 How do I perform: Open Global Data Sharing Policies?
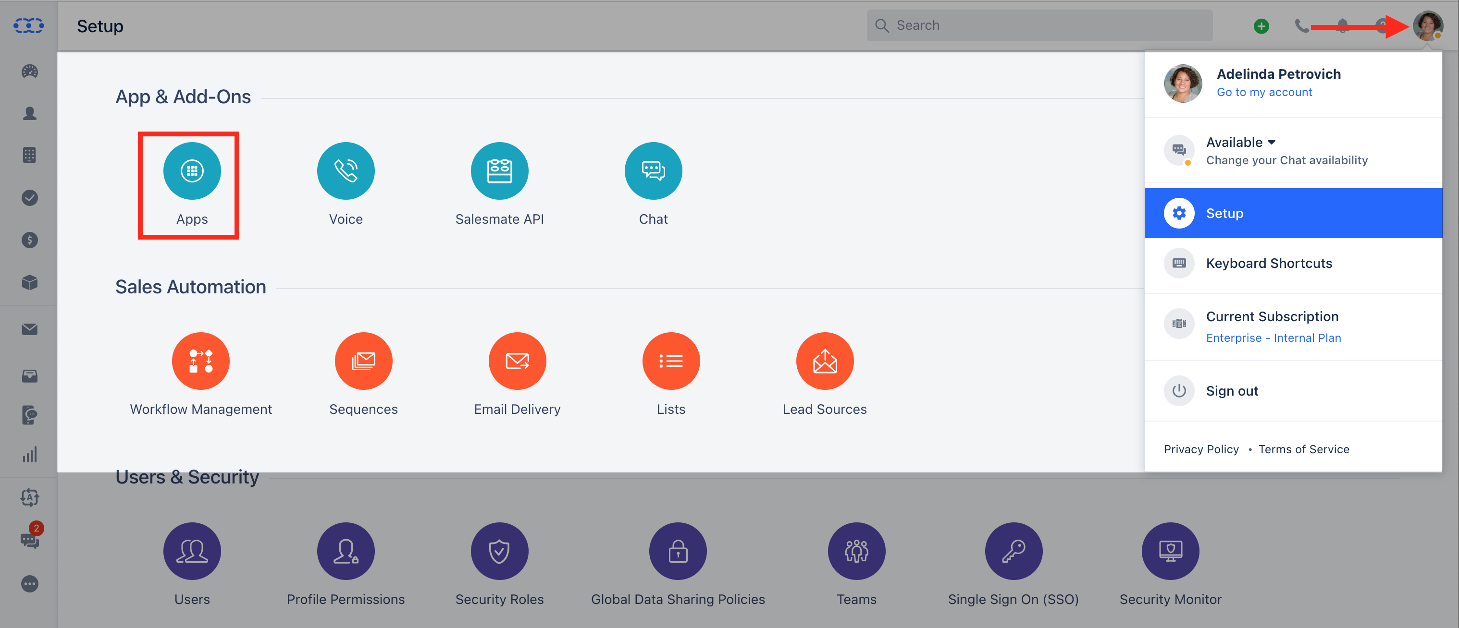coord(678,551)
